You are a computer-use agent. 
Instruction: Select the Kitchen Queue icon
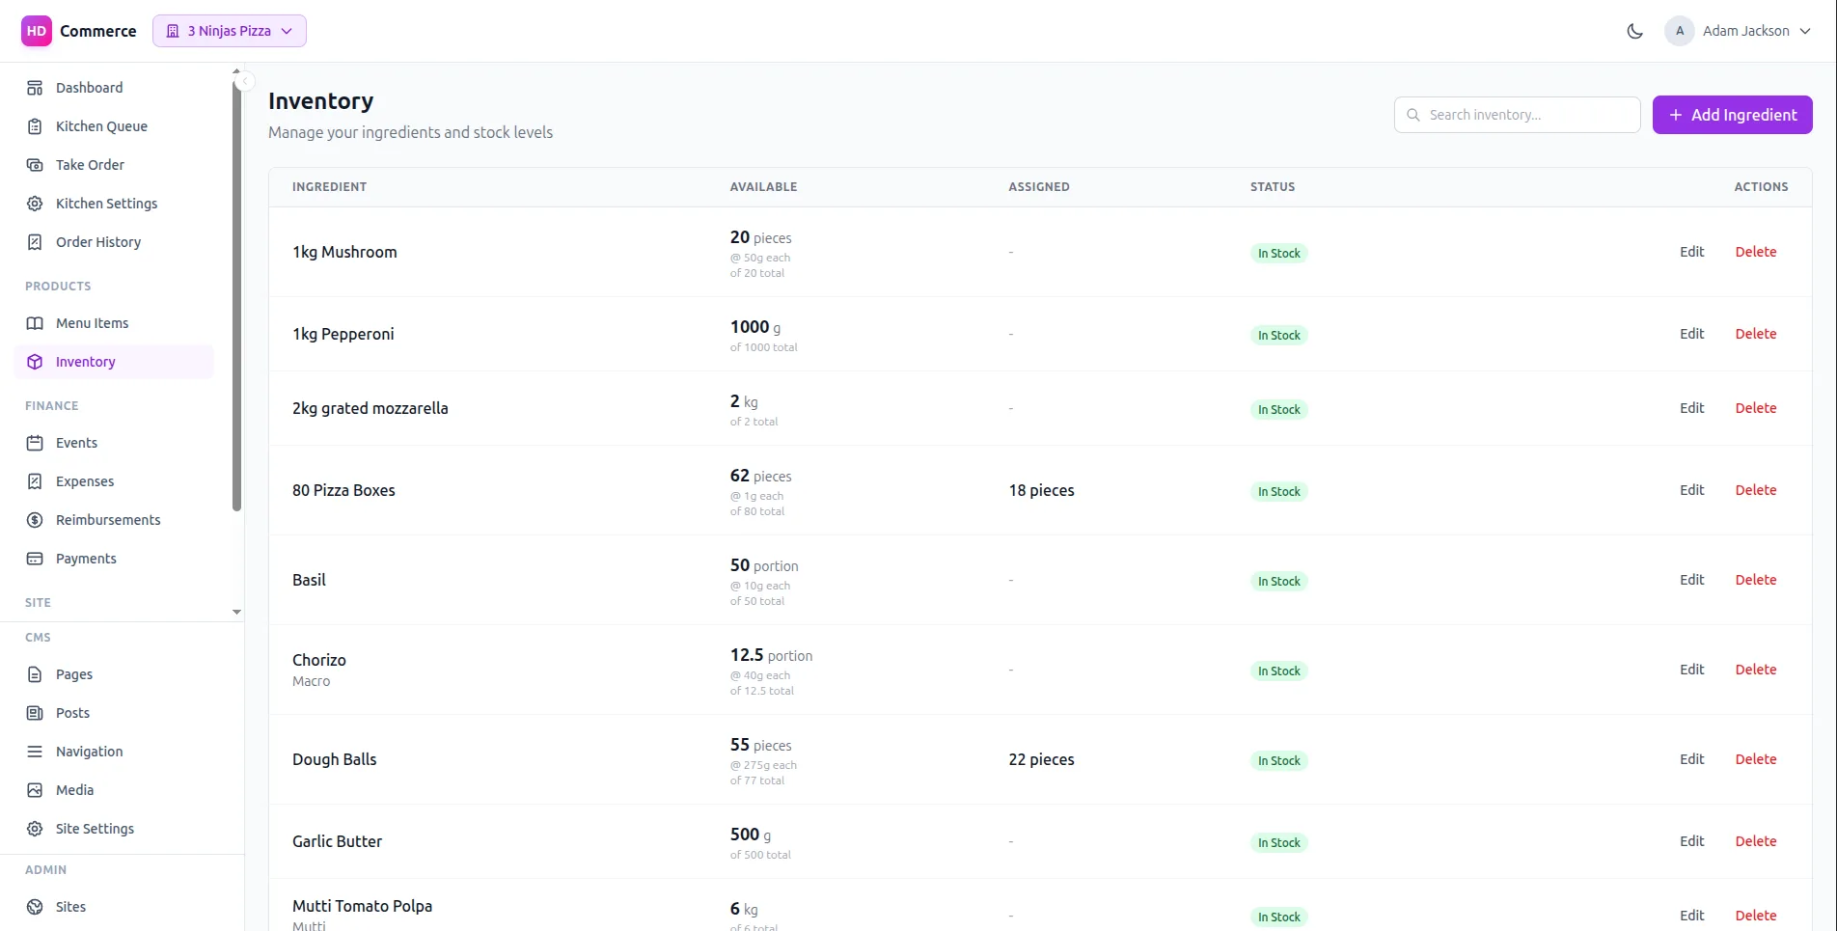pos(35,125)
